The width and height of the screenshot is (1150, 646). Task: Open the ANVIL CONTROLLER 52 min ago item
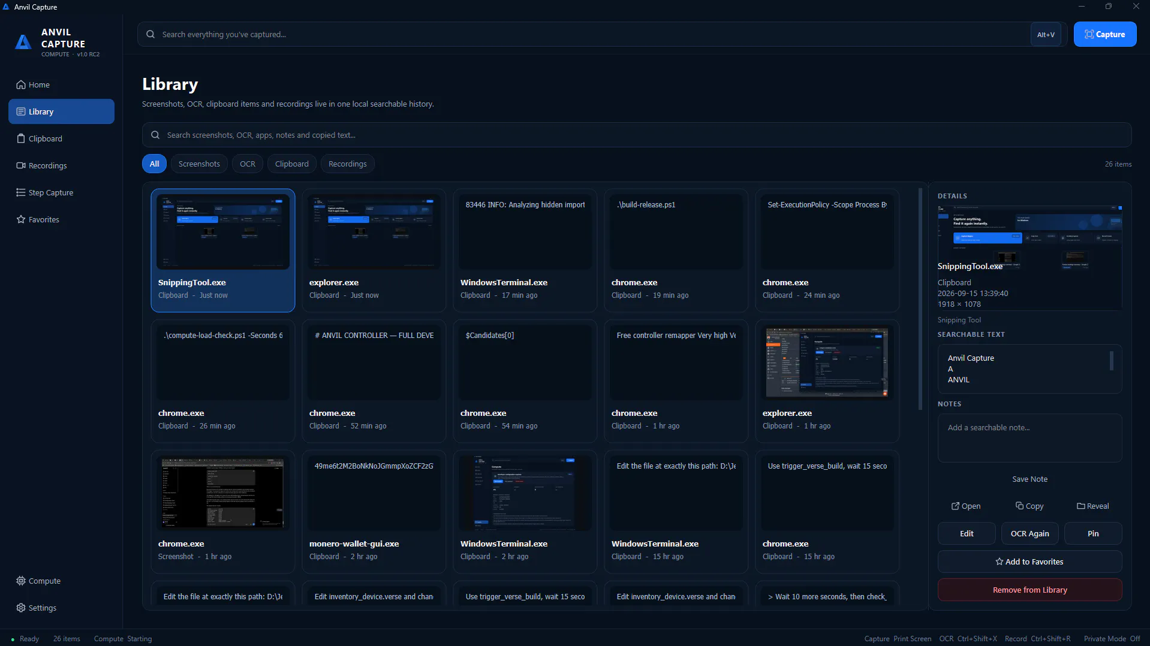click(374, 381)
